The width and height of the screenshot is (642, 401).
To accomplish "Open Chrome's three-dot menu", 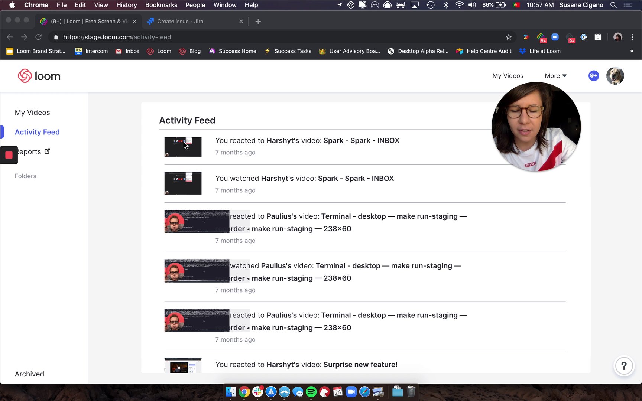I will [x=632, y=37].
